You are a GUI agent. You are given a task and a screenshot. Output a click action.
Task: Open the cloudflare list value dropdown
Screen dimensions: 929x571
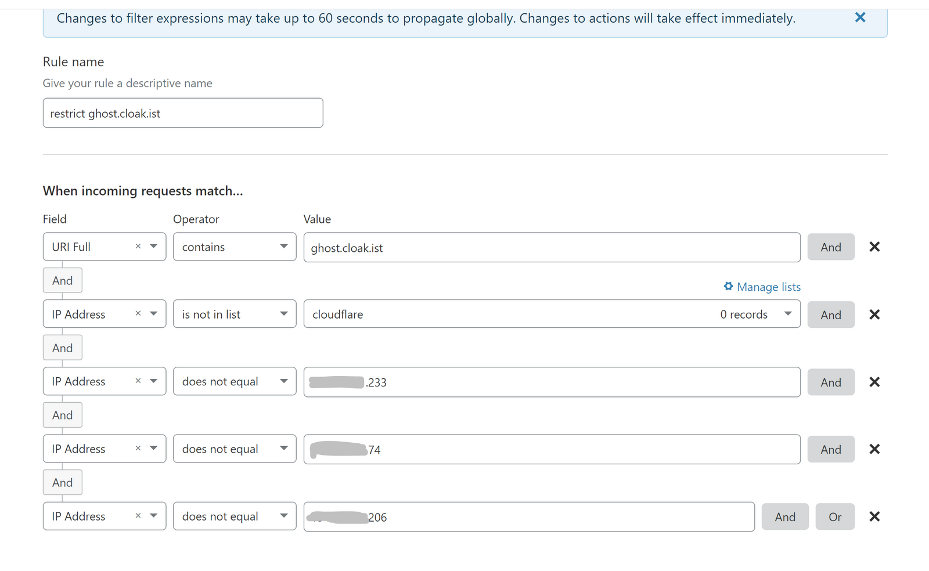[787, 314]
